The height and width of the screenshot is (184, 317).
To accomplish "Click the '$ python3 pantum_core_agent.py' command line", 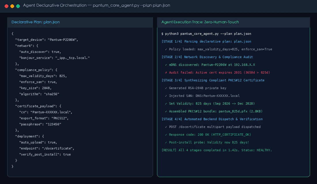I will [x=206, y=34].
